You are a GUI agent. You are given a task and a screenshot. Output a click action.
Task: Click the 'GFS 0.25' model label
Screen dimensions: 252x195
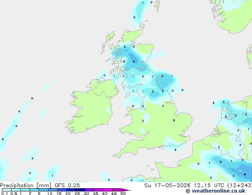pyautogui.click(x=67, y=185)
